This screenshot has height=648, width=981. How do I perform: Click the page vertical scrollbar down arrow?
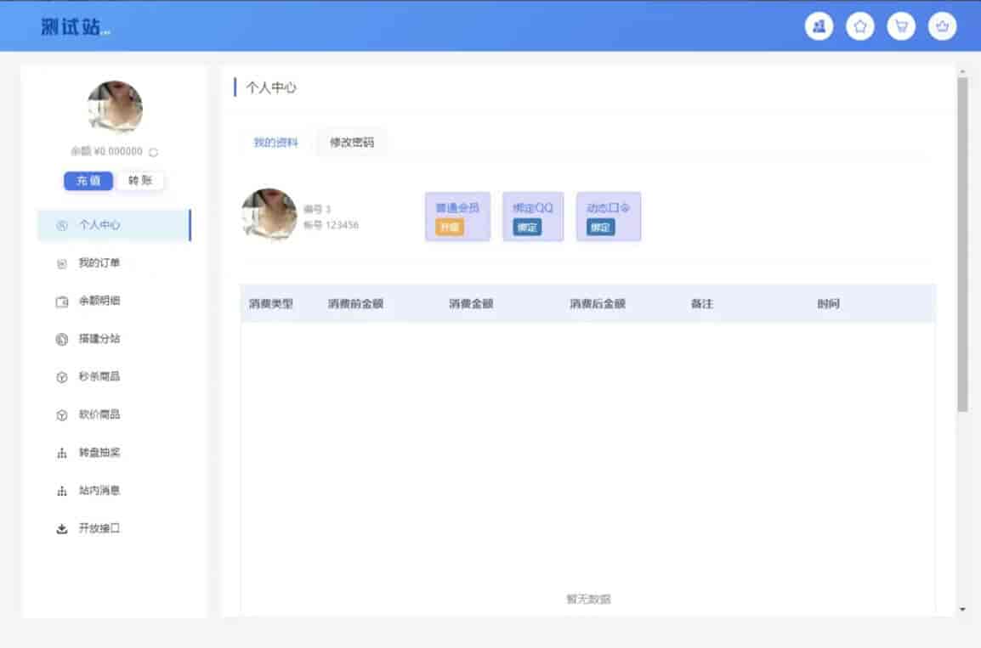click(x=962, y=609)
